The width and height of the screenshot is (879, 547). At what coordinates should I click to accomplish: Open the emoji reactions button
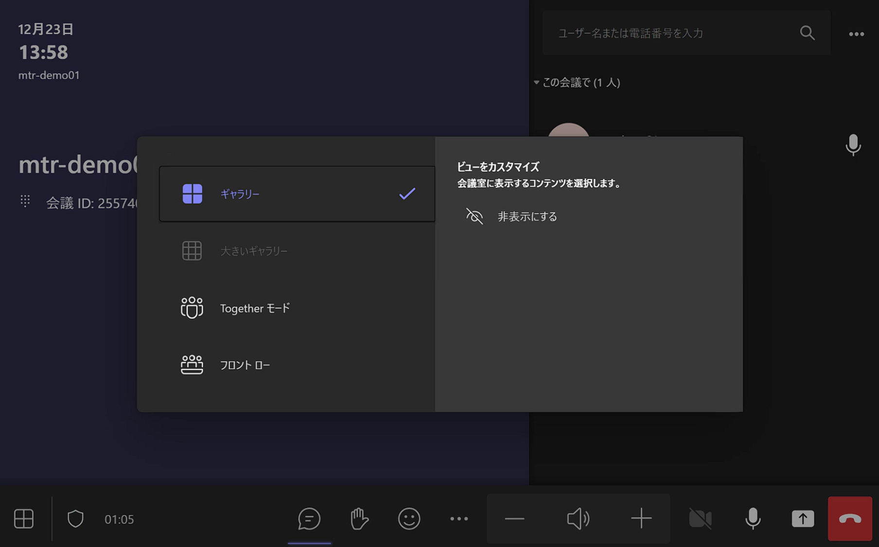pyautogui.click(x=409, y=518)
